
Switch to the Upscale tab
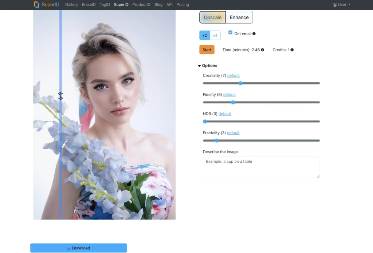pos(212,17)
